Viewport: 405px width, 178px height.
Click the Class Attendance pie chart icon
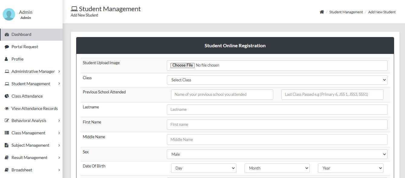coord(7,96)
